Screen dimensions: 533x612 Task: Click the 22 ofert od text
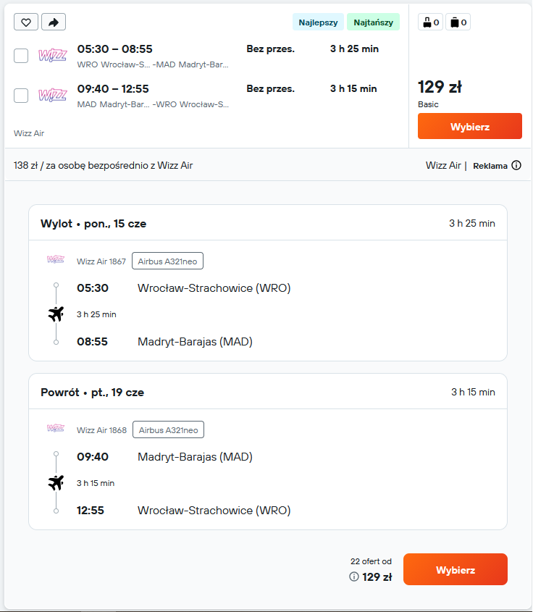tap(371, 561)
